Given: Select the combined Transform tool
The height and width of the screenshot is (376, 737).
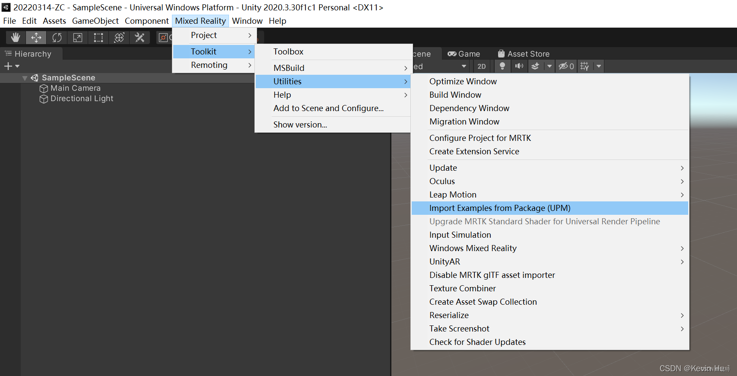Looking at the screenshot, I should 119,38.
